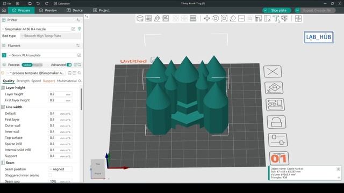The height and width of the screenshot is (193, 344).
Task: Click the Layer height value field
Action: click(60, 94)
